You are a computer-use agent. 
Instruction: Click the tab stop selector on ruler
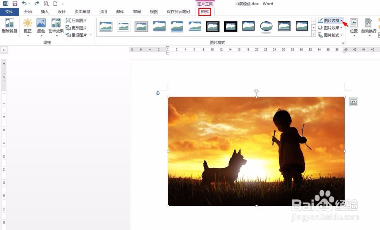pos(4,50)
